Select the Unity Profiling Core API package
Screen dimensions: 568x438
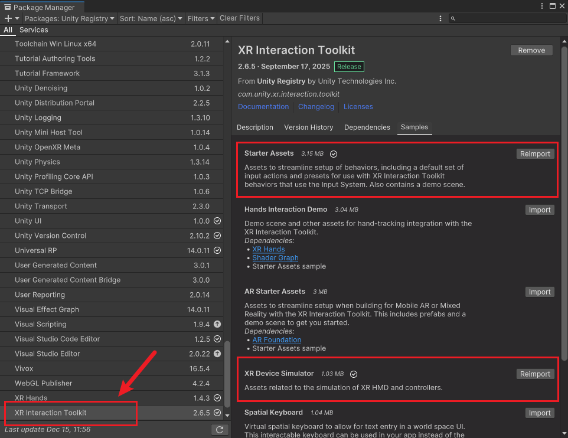pos(112,177)
